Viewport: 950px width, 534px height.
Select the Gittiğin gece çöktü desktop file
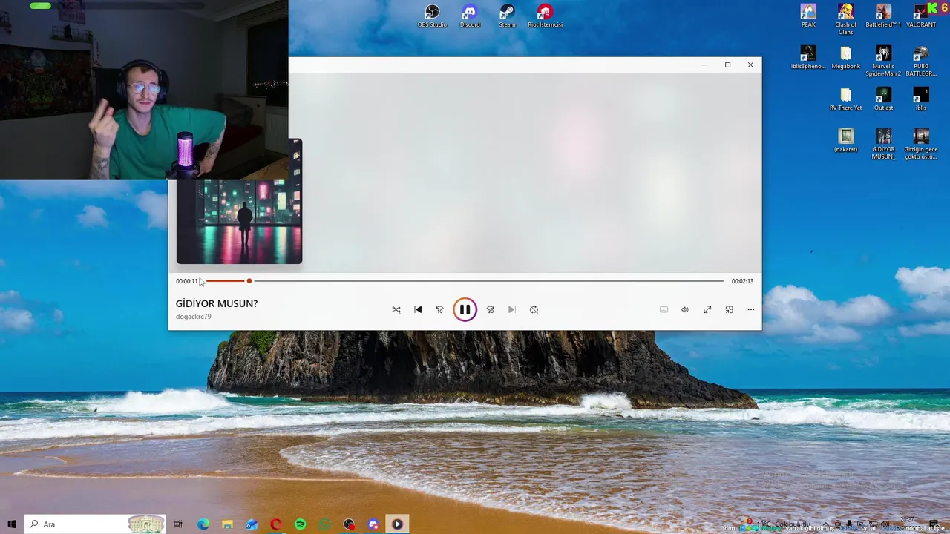click(921, 145)
